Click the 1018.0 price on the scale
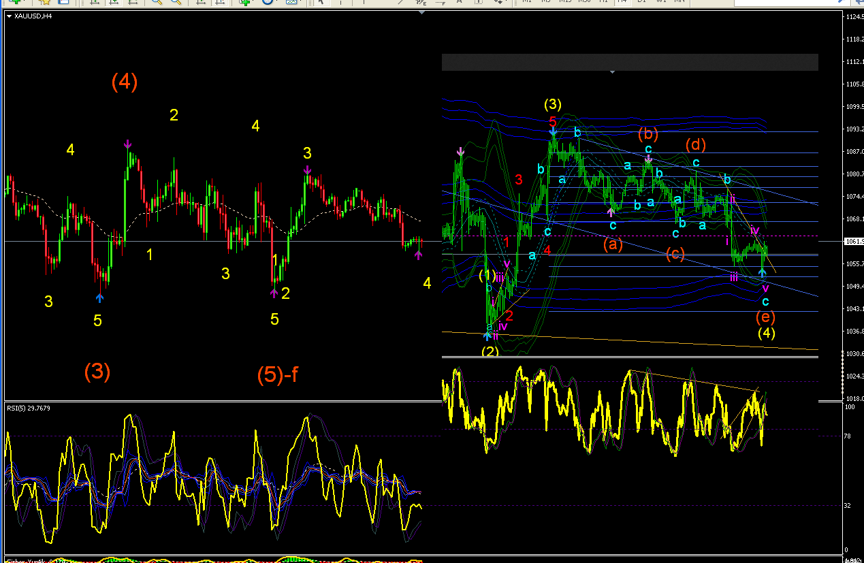 pos(854,398)
